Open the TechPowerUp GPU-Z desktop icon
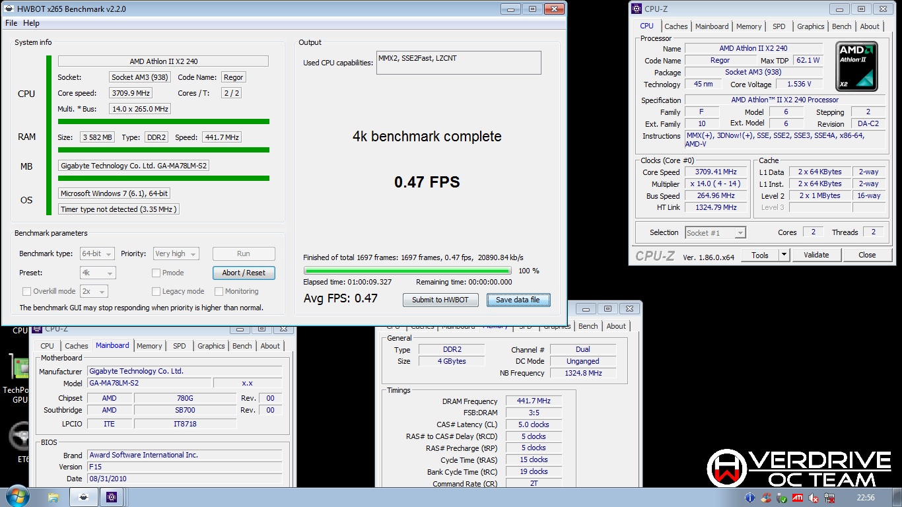902x507 pixels. point(16,378)
